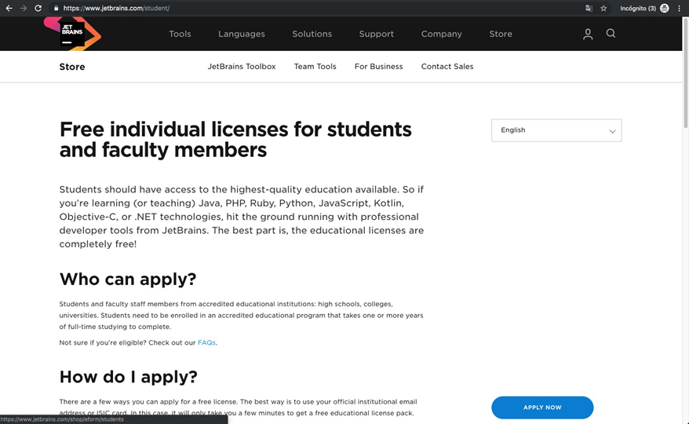Click the heading 'How do I apply?'

129,377
